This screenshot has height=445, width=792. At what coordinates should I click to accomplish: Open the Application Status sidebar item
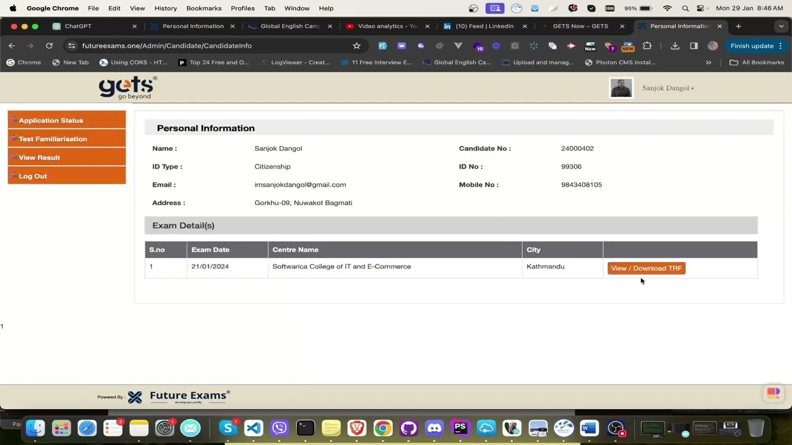pos(67,120)
